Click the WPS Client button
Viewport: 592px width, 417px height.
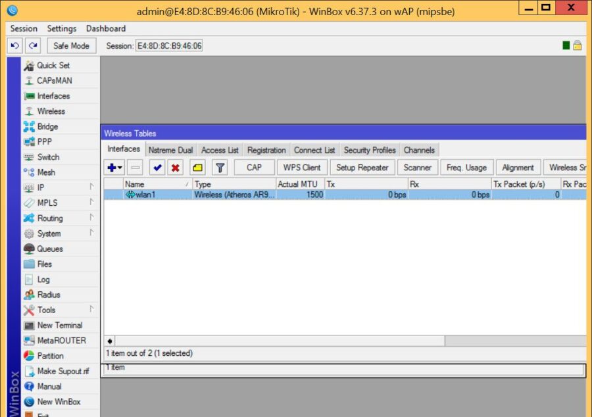302,168
